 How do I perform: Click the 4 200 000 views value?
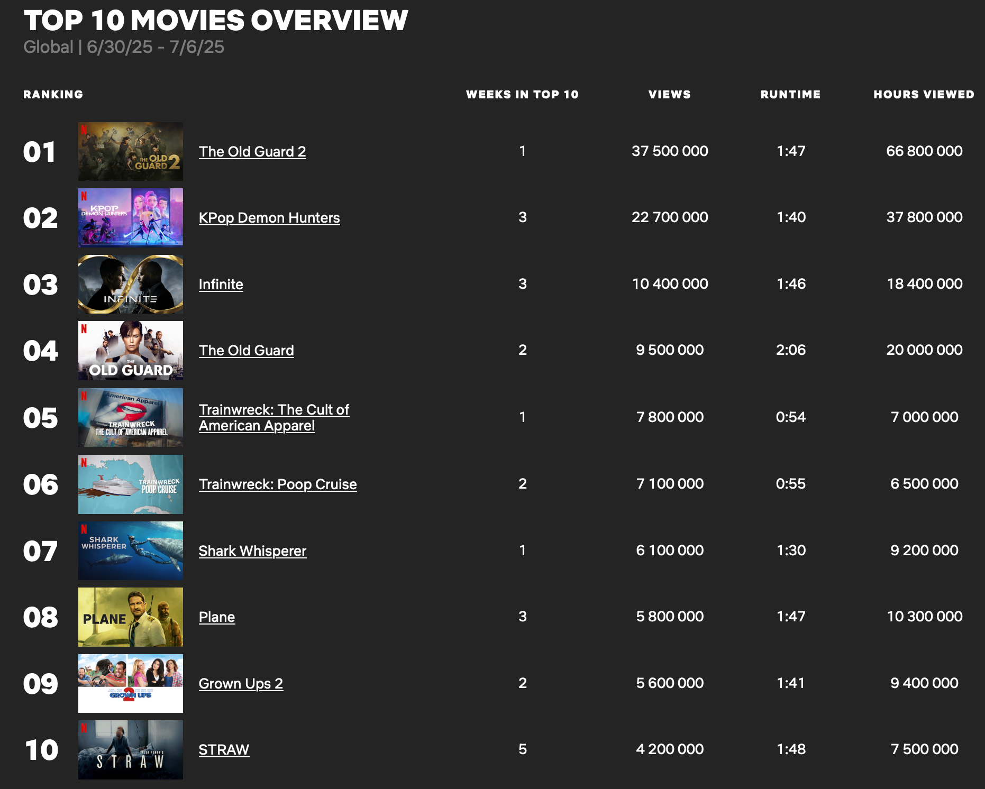pyautogui.click(x=670, y=749)
